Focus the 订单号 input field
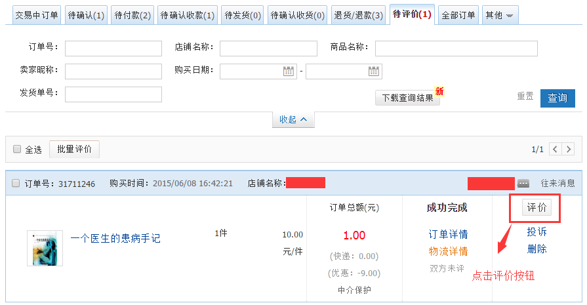The width and height of the screenshot is (587, 305). [113, 49]
